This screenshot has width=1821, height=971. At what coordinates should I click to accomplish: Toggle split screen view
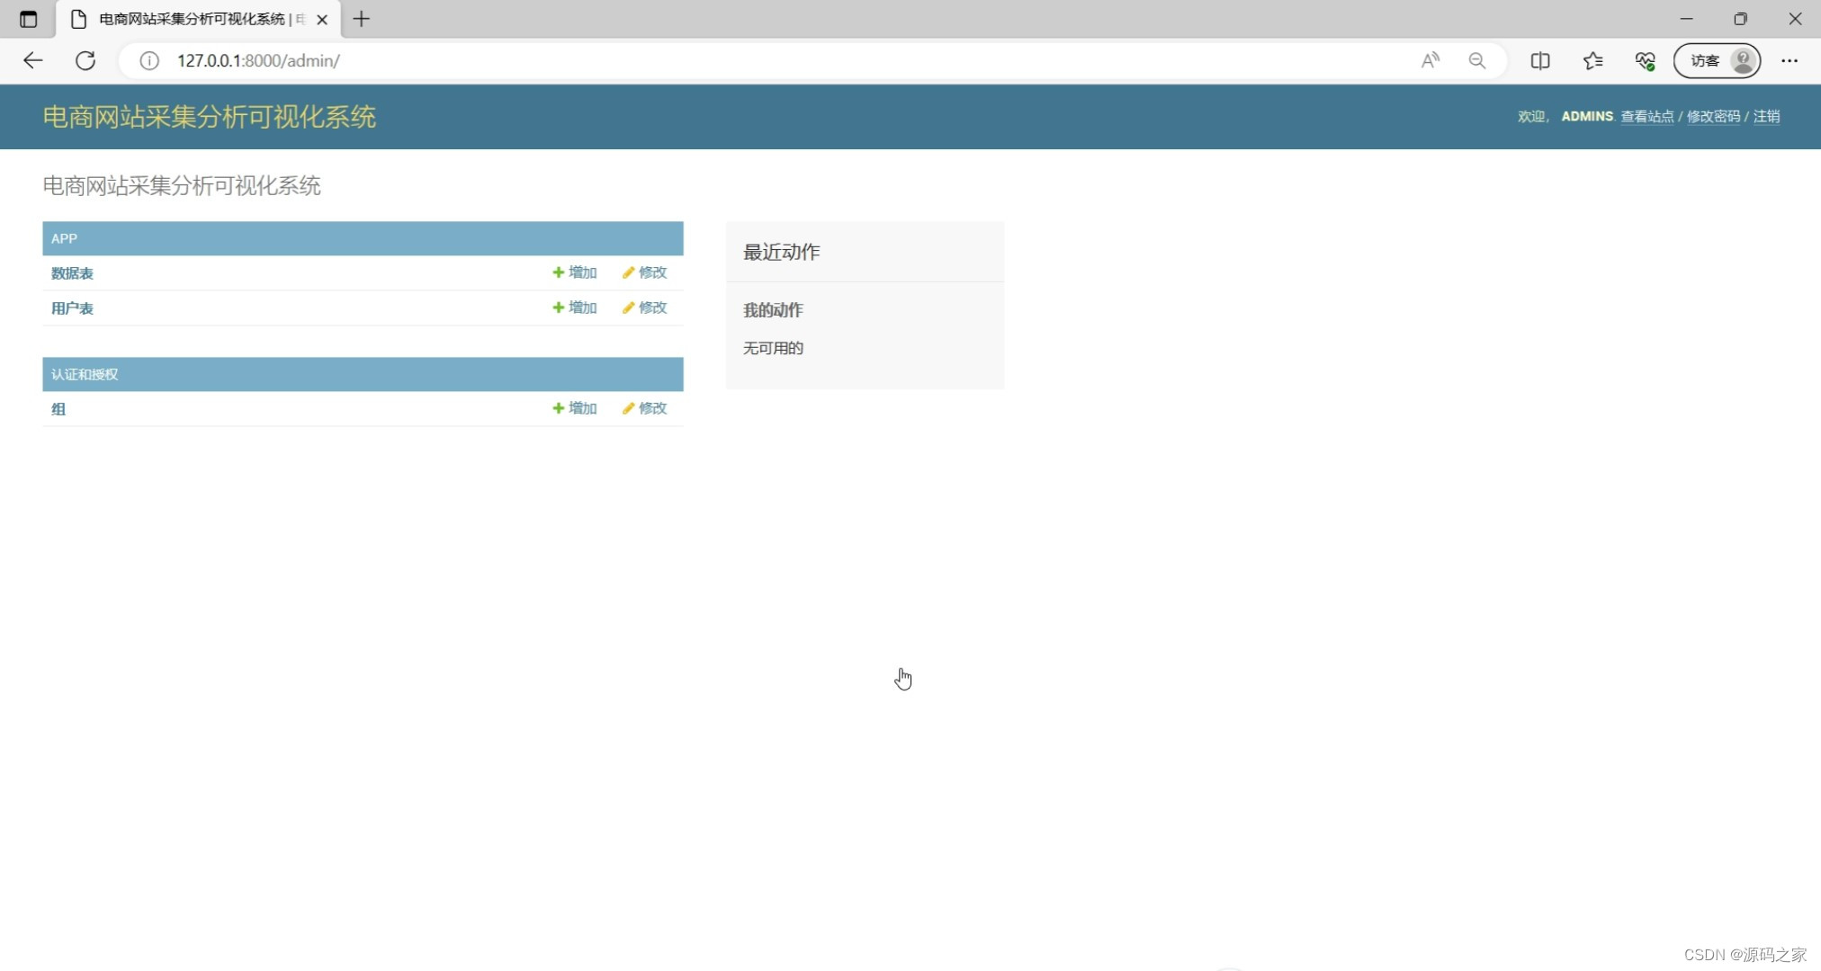[1540, 60]
